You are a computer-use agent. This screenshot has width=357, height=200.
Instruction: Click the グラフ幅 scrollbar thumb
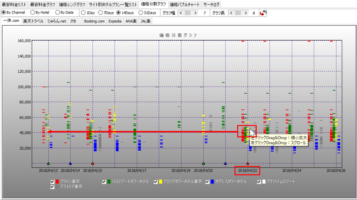(x=188, y=13)
